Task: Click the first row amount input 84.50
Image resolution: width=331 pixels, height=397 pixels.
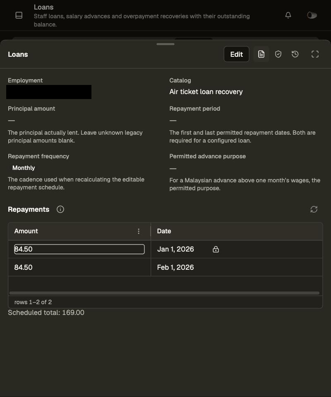Action: click(79, 249)
